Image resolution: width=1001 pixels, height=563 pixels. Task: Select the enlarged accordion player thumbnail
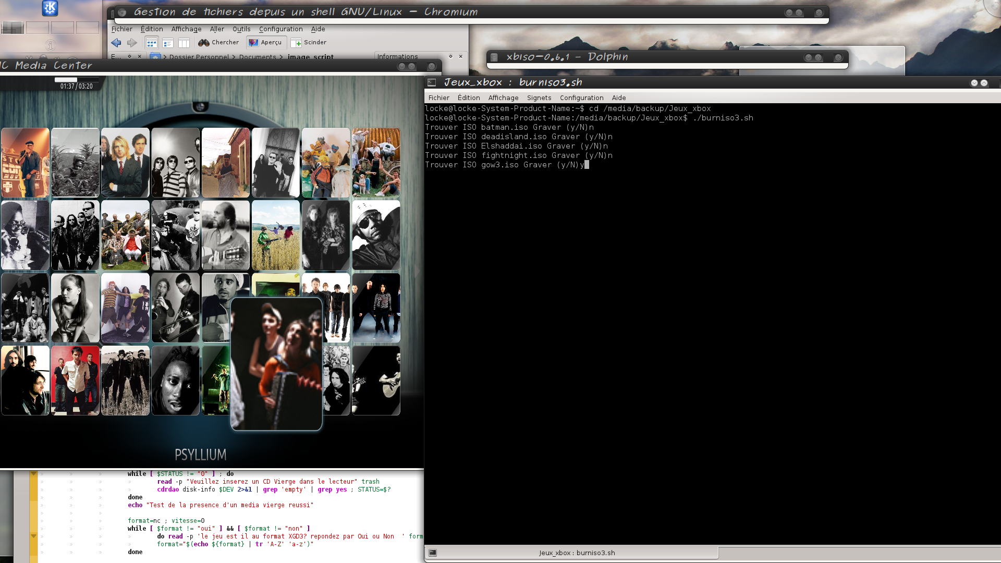point(276,364)
